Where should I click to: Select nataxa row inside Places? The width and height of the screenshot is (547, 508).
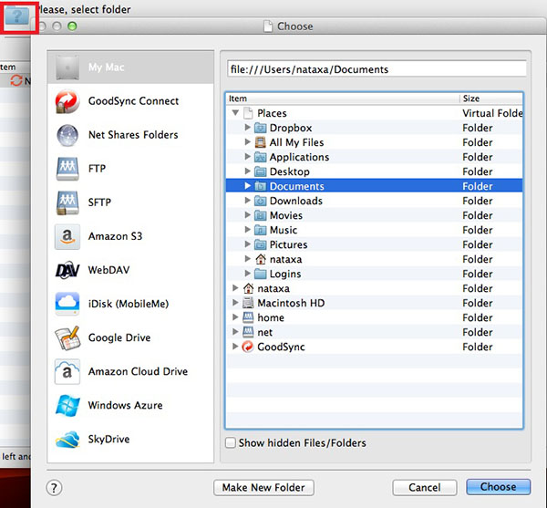(285, 260)
